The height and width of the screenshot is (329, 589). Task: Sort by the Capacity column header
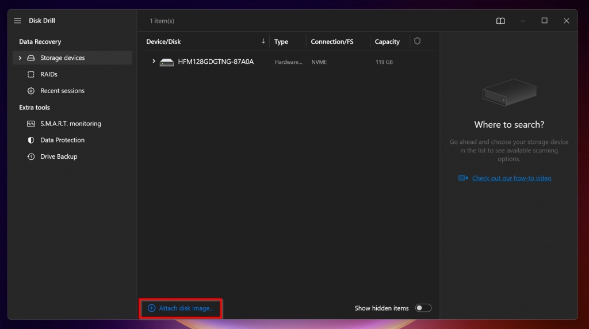[x=387, y=41]
